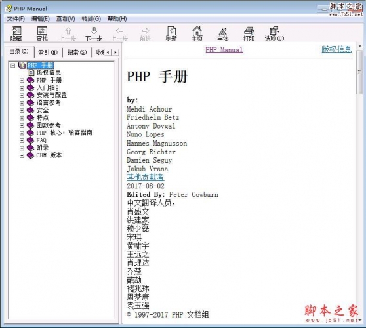Viewport: 366px width, 328px height.
Task: Click the purple book icon beside 入门指引
Action: coord(30,88)
